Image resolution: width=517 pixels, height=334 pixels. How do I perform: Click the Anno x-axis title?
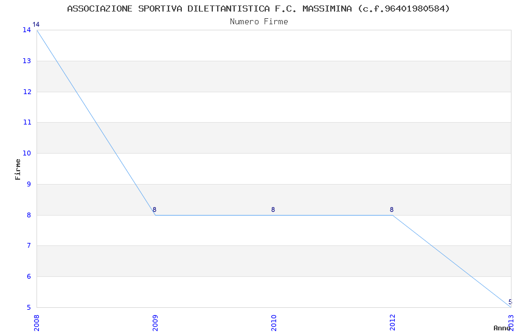[x=502, y=328]
